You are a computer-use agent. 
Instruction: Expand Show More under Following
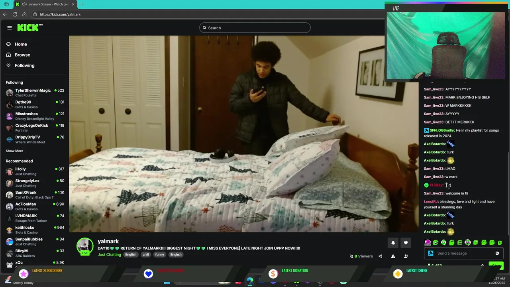[14, 151]
